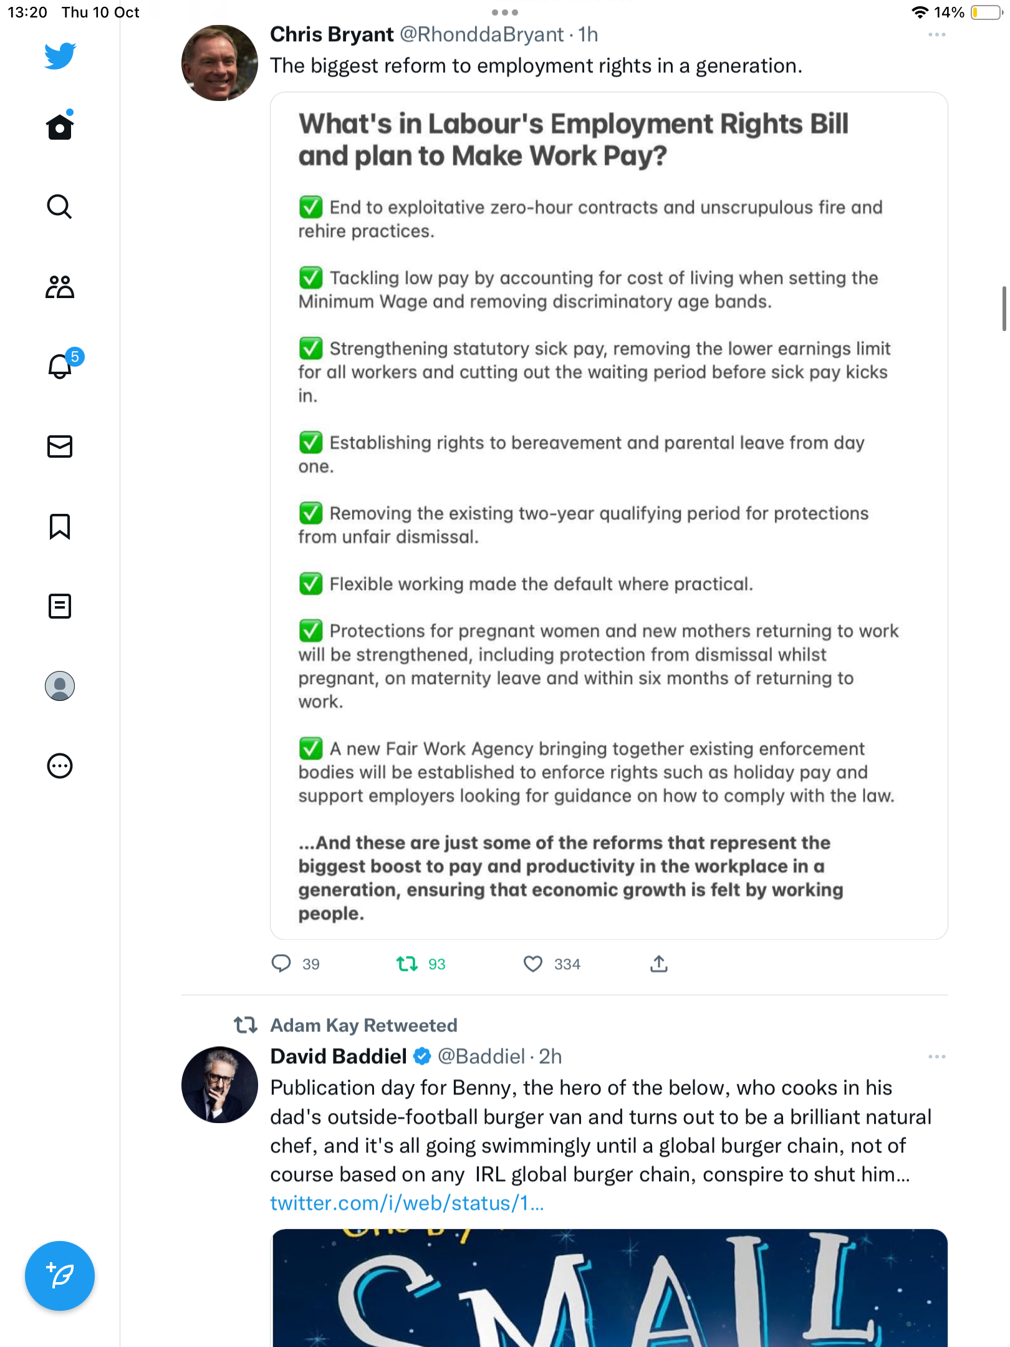Screen dimensions: 1010x1347
Task: Open the Search magnifier in sidebar
Action: coord(60,206)
